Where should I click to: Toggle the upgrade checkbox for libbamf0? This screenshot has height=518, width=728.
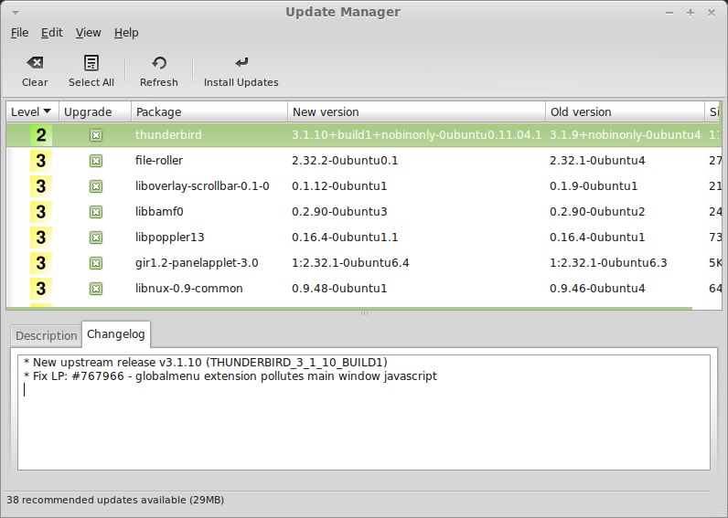click(96, 211)
